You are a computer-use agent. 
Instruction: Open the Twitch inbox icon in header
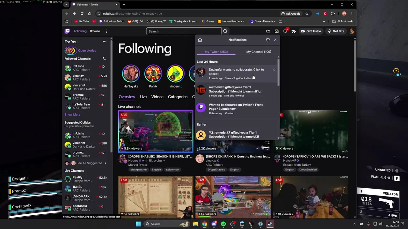point(277,31)
